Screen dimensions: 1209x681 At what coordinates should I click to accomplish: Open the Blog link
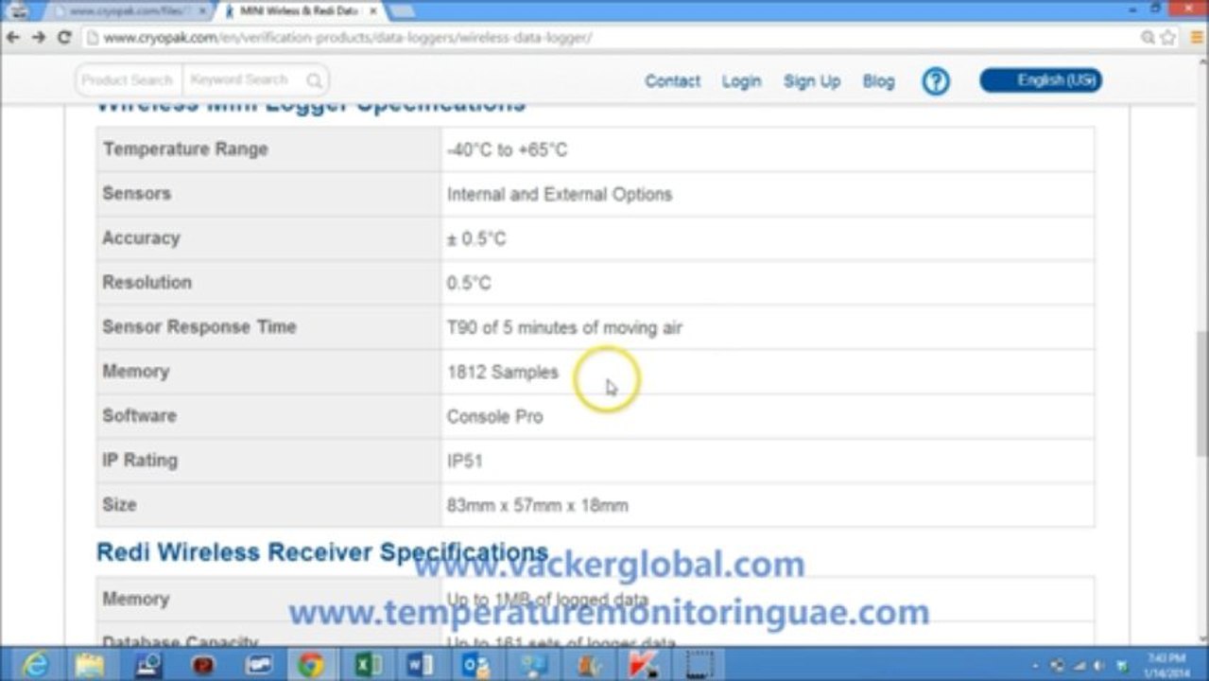(878, 81)
